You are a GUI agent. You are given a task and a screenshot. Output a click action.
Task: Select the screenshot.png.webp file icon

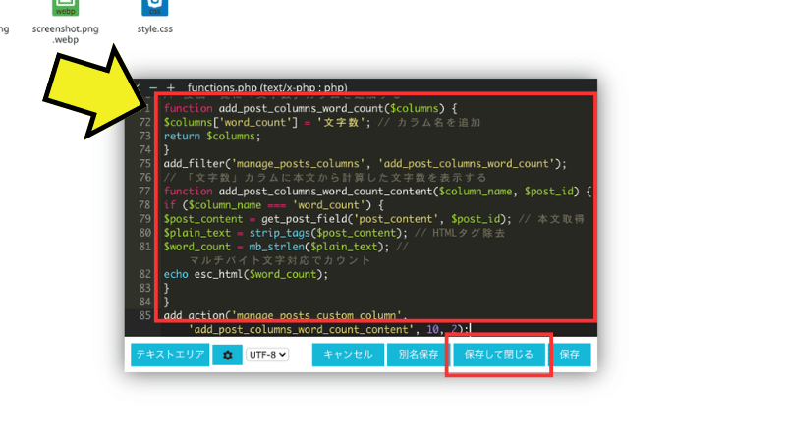pyautogui.click(x=65, y=8)
